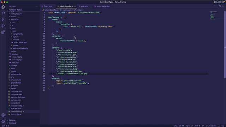
Task: Open channels.php in routes folder
Action: coord(17,57)
